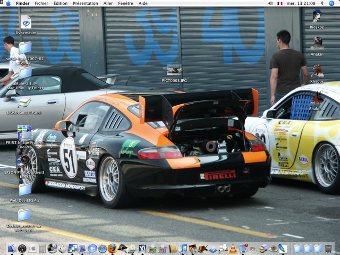The width and height of the screenshot is (340, 255).
Task: Select the serial-Box-2007-02 Folder
Action: 25,48
